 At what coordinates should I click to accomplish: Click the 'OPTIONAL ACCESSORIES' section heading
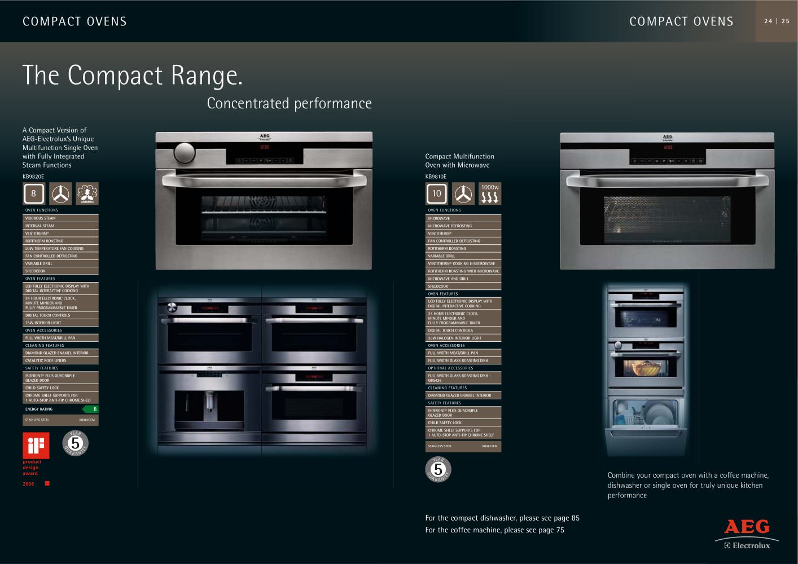[451, 368]
